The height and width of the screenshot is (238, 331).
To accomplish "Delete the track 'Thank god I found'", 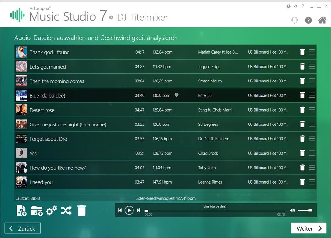I will point(302,52).
